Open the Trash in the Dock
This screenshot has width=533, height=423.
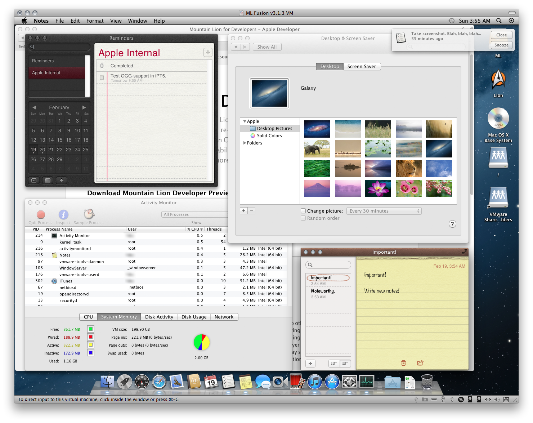[x=427, y=382]
